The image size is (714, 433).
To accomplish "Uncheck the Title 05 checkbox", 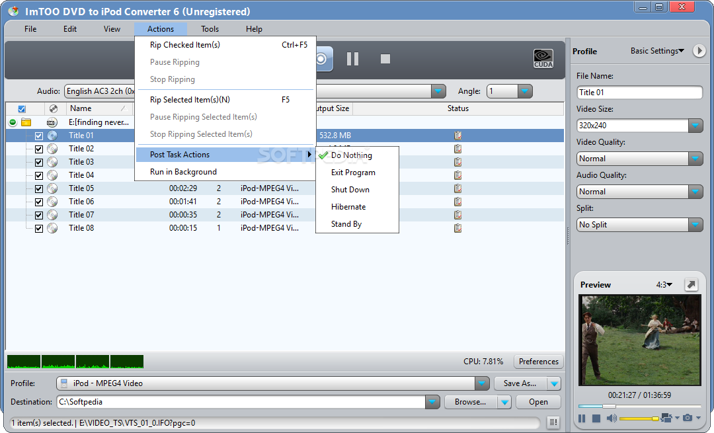I will pos(39,188).
